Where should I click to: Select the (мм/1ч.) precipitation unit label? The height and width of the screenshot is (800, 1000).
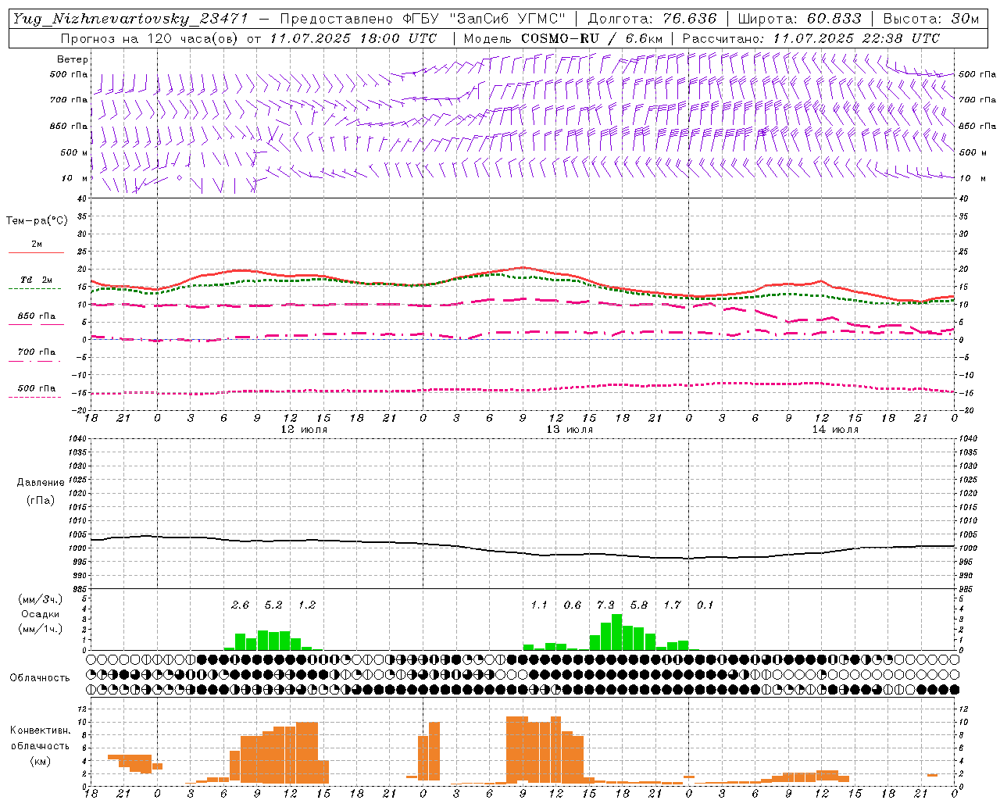(x=41, y=629)
